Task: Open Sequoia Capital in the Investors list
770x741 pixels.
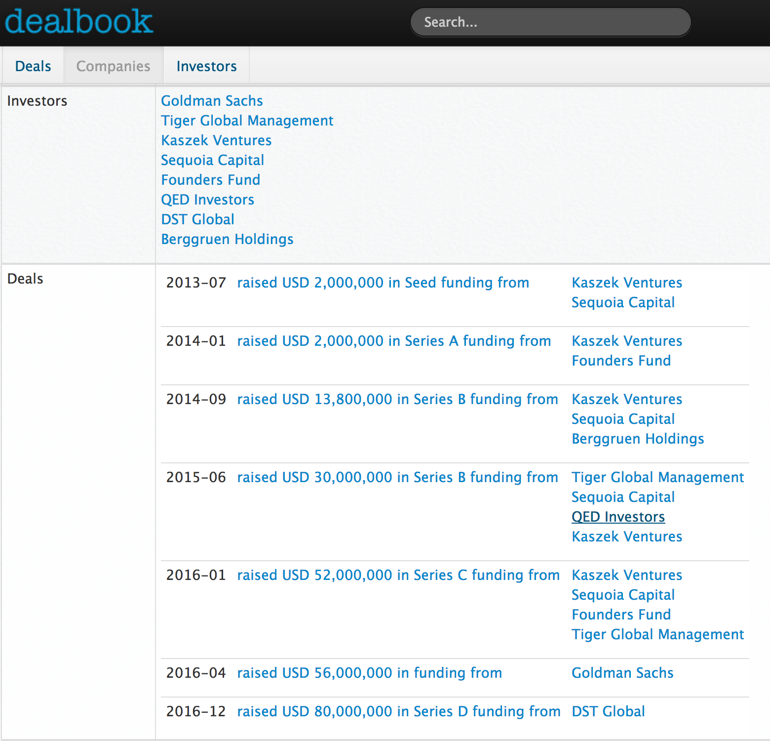Action: coord(212,160)
